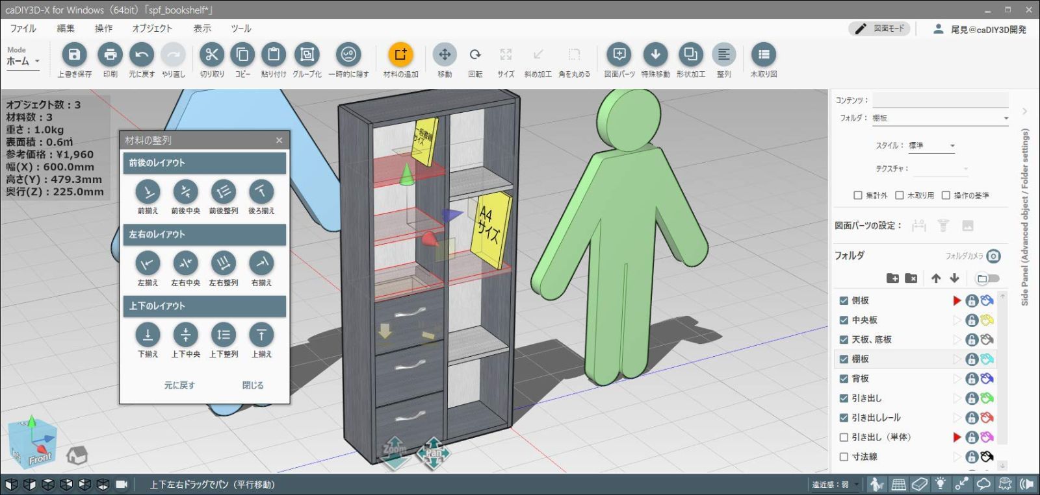
Task: Click the color icon for 中央板 folder
Action: point(987,320)
